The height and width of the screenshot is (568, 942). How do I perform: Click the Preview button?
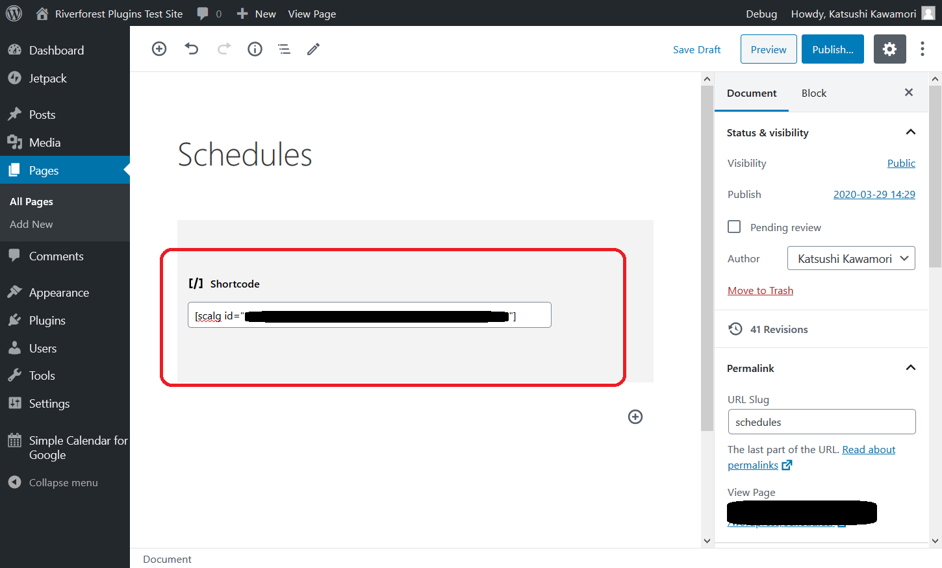click(769, 49)
